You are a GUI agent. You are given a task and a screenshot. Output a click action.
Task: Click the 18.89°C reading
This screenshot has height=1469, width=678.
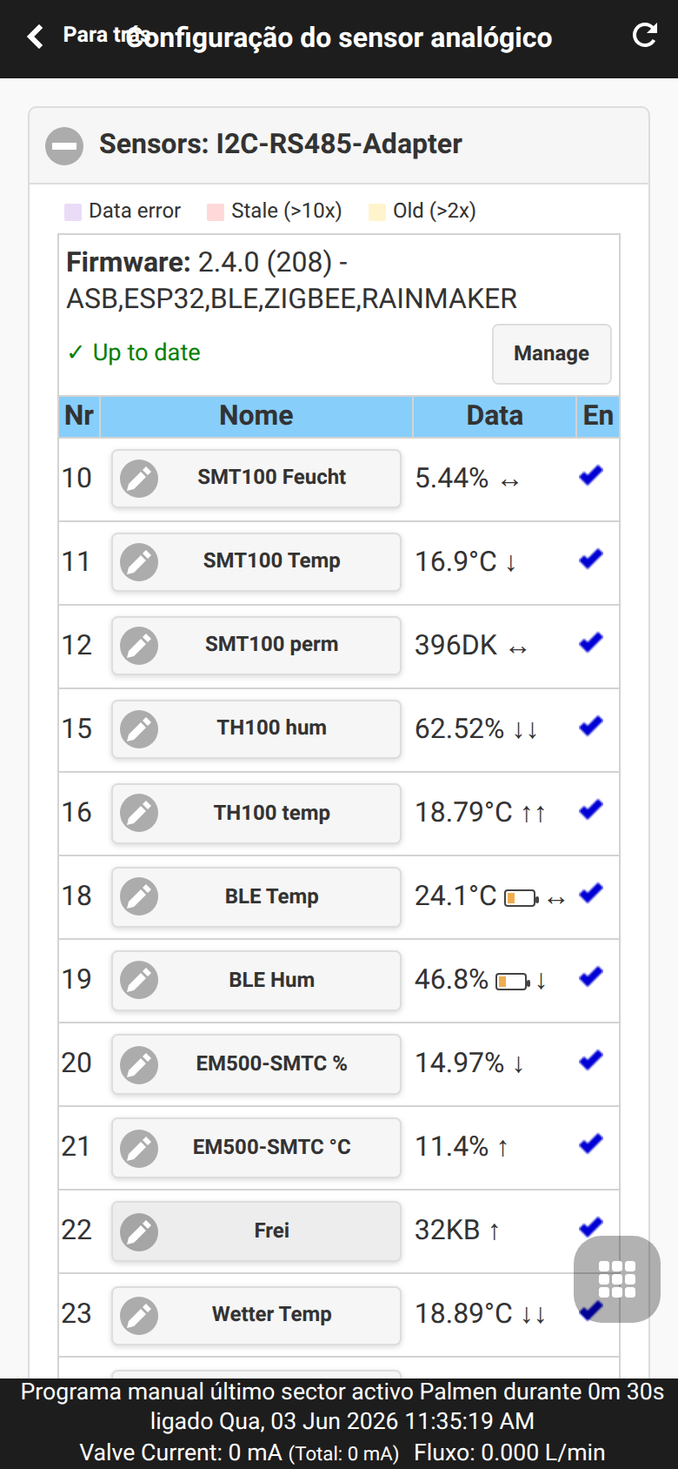pyautogui.click(x=463, y=1313)
